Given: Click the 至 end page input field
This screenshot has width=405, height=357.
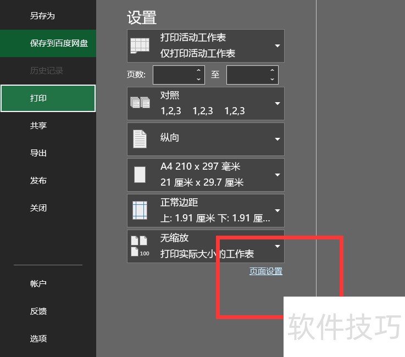Looking at the screenshot, I should [252, 75].
